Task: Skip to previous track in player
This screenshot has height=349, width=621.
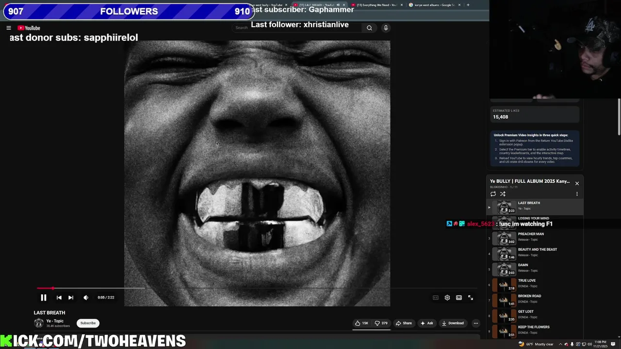Action: (59, 298)
